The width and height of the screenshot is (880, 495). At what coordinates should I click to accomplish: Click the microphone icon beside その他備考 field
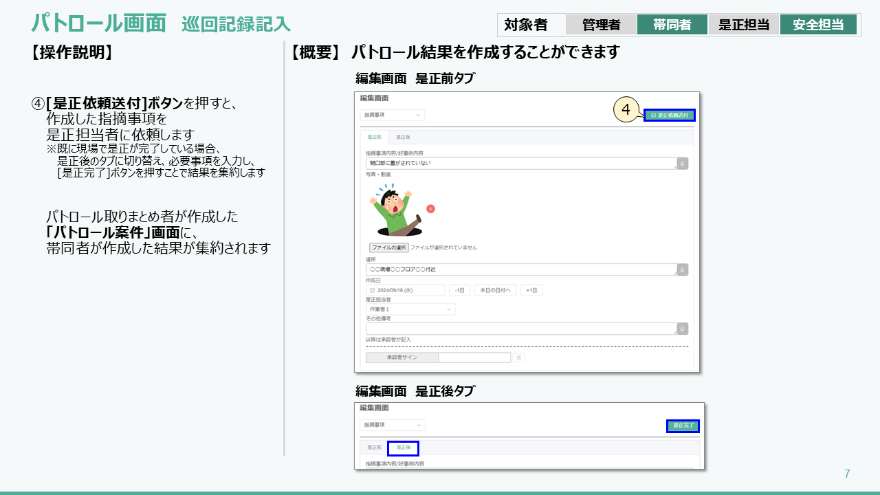(682, 329)
